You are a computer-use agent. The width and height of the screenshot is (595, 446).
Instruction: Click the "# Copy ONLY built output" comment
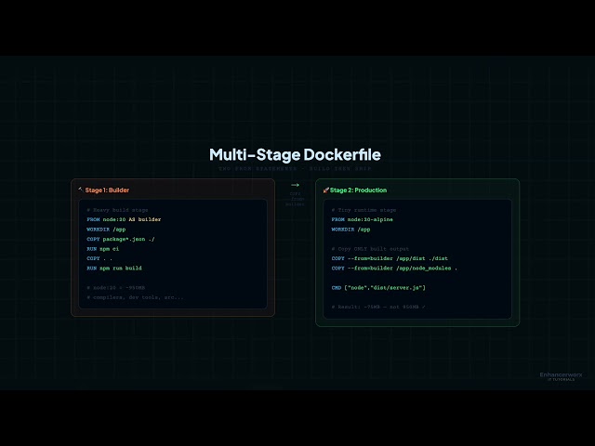pyautogui.click(x=370, y=249)
